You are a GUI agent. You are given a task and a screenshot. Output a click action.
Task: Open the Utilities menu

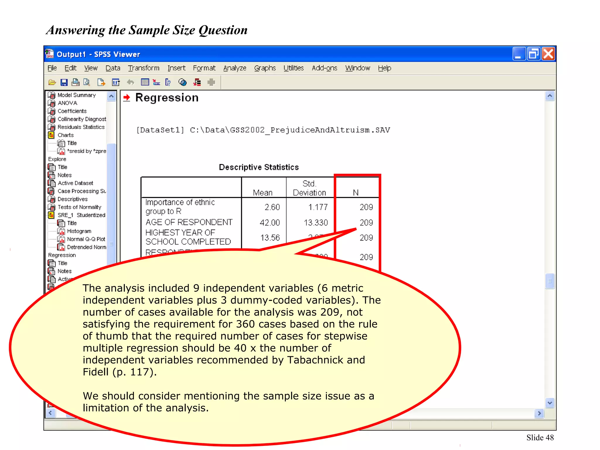tap(294, 68)
